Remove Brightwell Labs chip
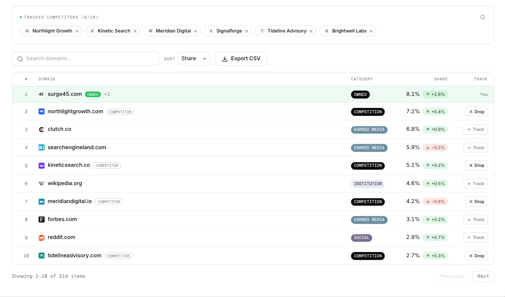This screenshot has height=297, width=505. coord(371,31)
